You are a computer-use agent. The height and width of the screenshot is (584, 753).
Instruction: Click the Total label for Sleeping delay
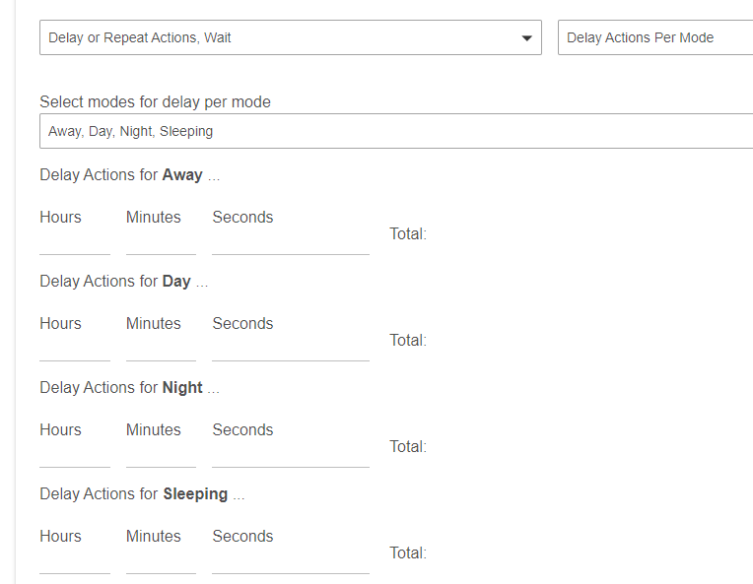(408, 553)
